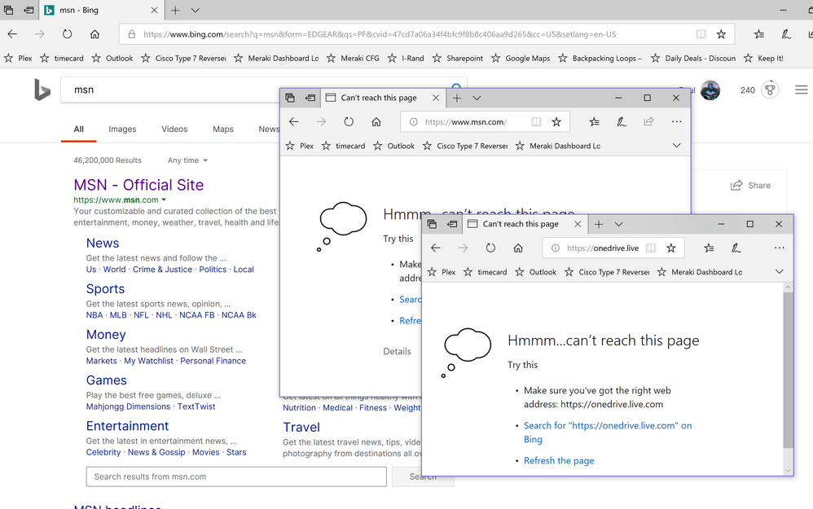Screen dimensions: 813x509
Task: Refresh the msn.com page
Action: coord(349,121)
